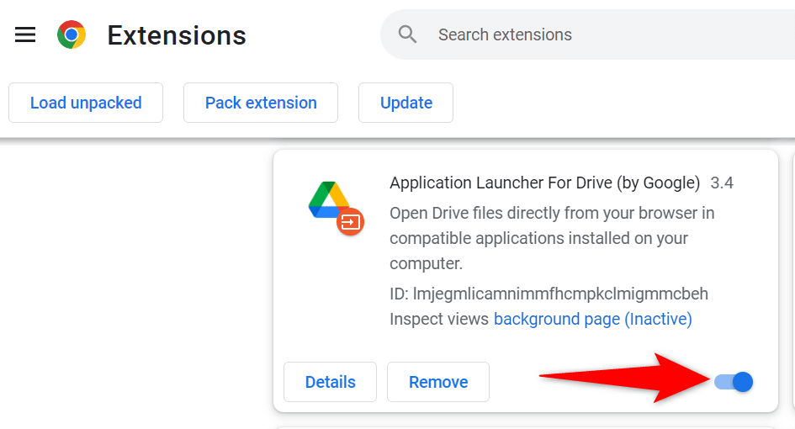Click the Inspect views label
795x429 pixels.
pos(439,319)
